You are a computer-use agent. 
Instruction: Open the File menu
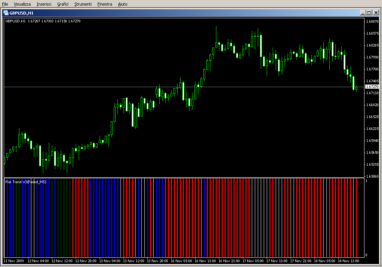(5, 4)
